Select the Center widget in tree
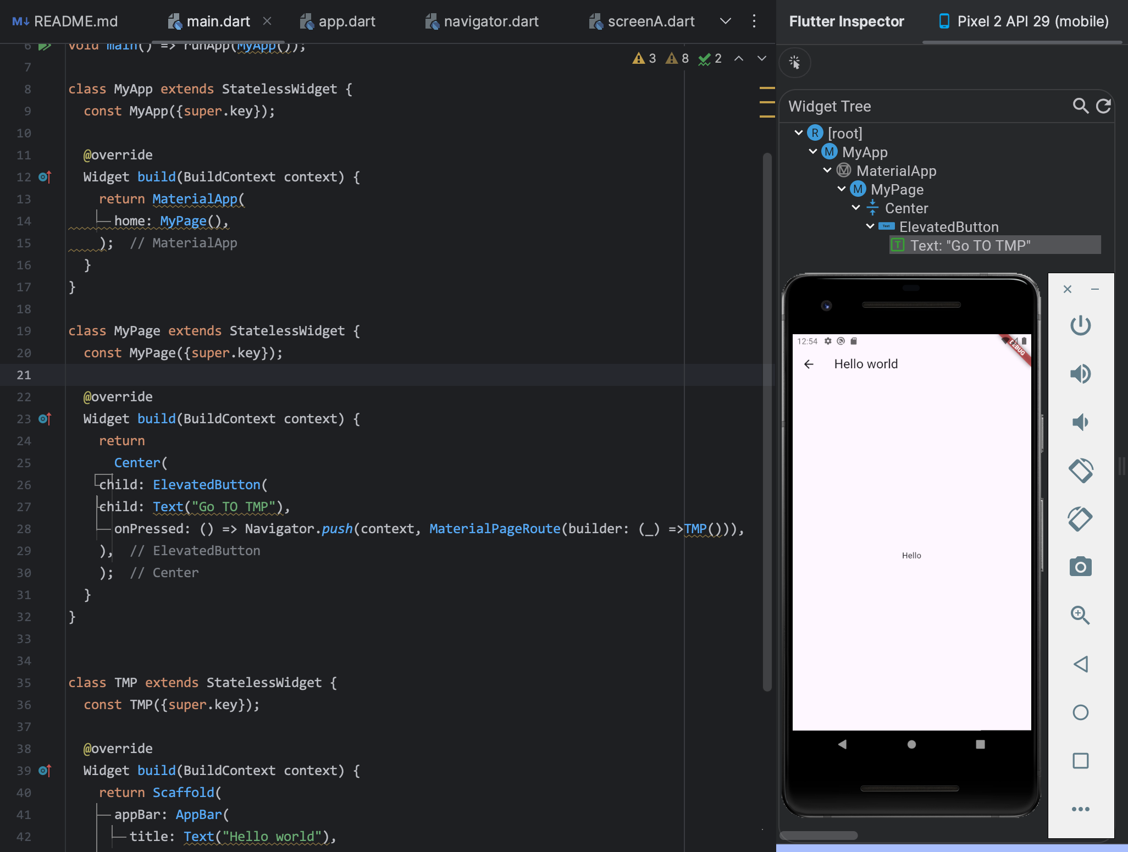 (906, 208)
